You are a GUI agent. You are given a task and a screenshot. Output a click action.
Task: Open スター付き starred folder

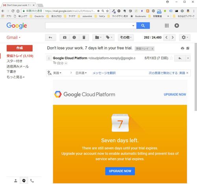coord(15,61)
